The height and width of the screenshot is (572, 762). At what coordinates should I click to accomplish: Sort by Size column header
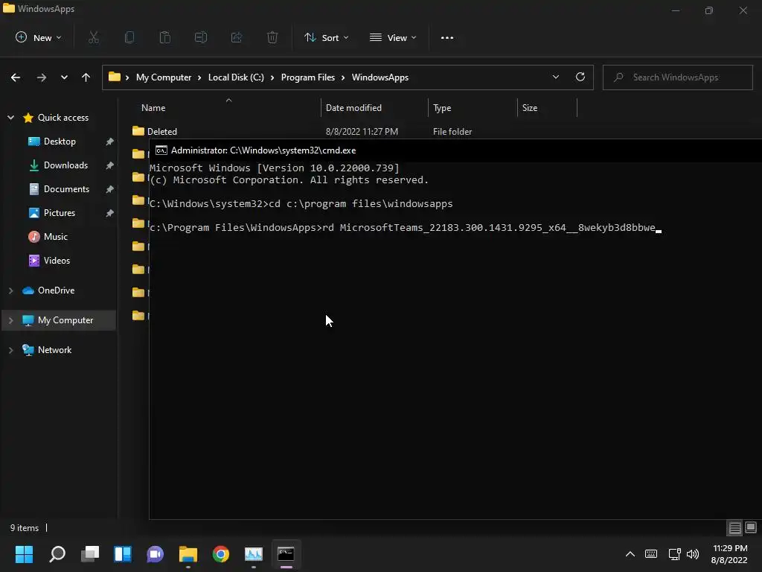coord(530,108)
